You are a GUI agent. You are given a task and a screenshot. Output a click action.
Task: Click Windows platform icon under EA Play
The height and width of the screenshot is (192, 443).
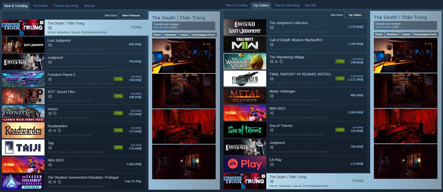(x=272, y=164)
